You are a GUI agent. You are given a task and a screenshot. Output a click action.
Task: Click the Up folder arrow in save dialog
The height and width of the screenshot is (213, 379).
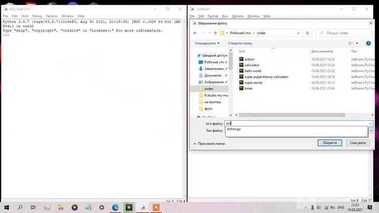[x=216, y=33]
